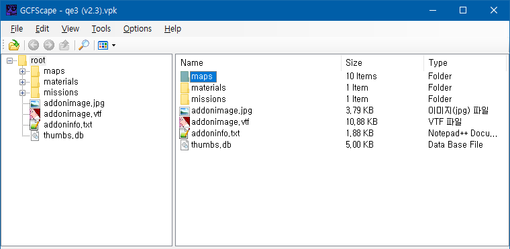510x249 pixels.
Task: Select addonimage.vtf in file list
Action: [220, 122]
